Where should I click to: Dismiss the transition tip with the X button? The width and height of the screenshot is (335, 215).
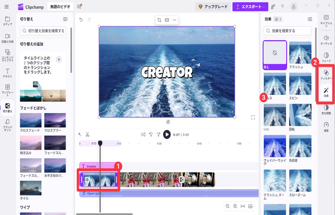tap(59, 60)
